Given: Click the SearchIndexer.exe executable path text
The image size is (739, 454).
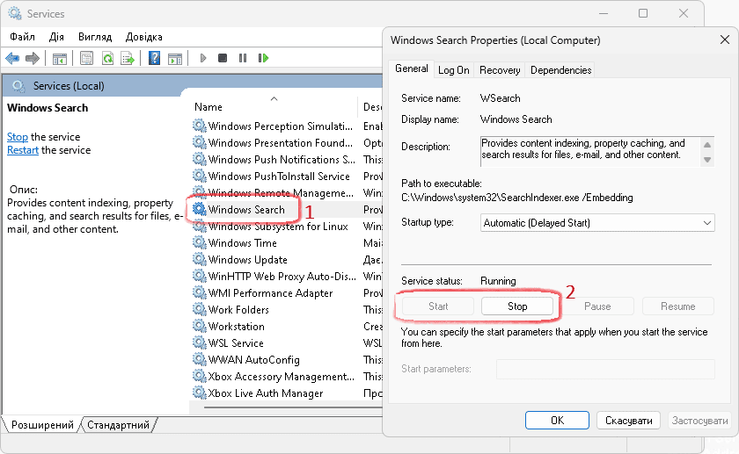Looking at the screenshot, I should tap(517, 198).
